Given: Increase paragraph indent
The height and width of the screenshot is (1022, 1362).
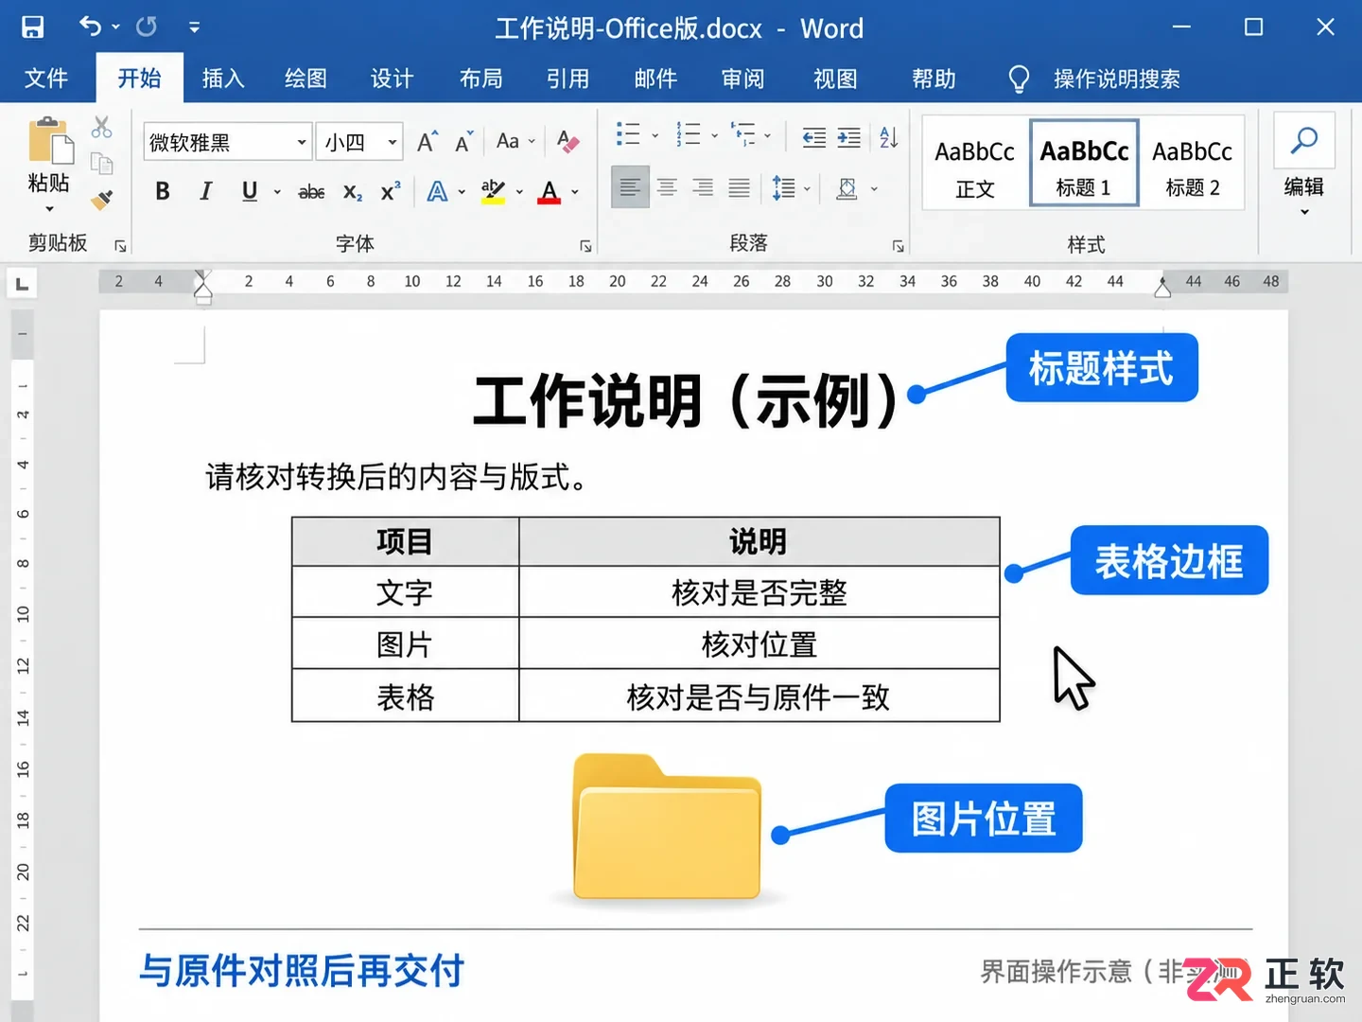Looking at the screenshot, I should tap(849, 138).
